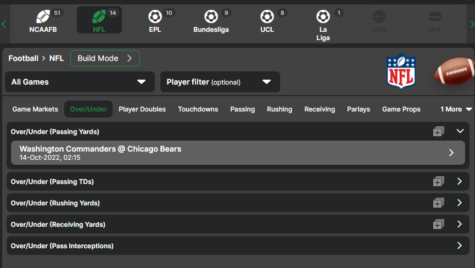This screenshot has height=268, width=475.
Task: Open the La Liga soccer icon
Action: coord(323,16)
